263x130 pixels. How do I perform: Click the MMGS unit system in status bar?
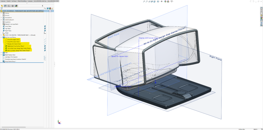click(256, 129)
